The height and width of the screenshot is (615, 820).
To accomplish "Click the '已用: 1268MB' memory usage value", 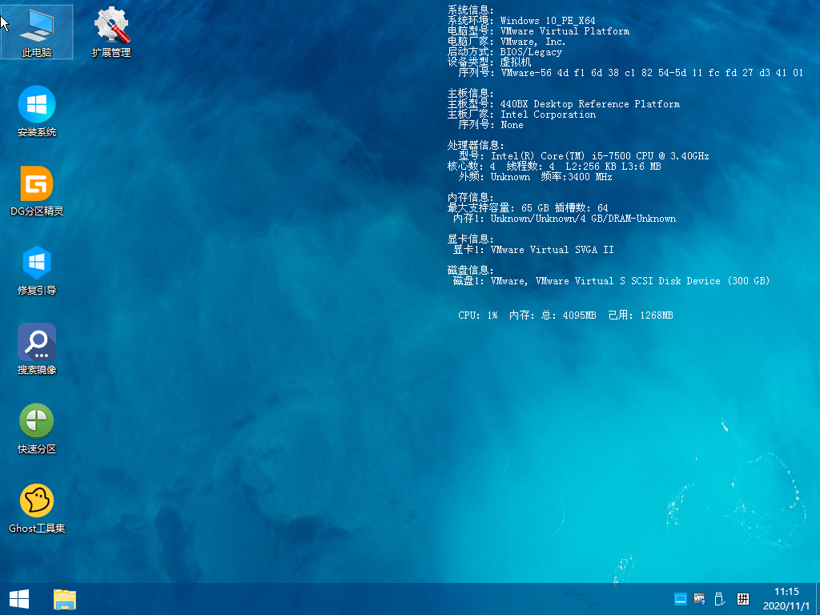I will tap(640, 316).
